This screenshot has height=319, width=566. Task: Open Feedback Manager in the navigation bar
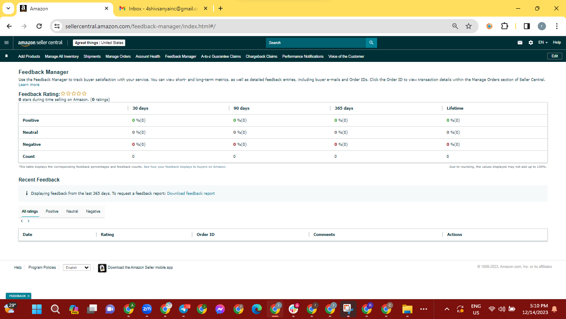coord(181,56)
